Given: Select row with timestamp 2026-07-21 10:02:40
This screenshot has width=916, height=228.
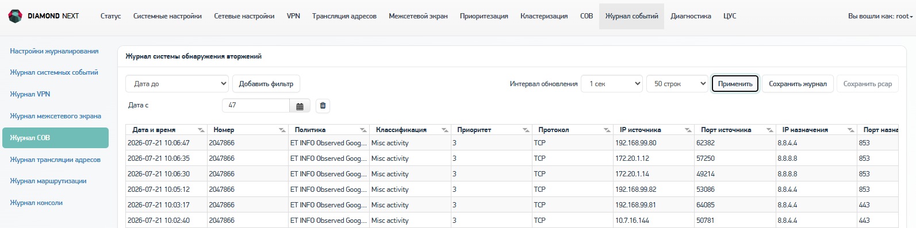Looking at the screenshot, I should [x=512, y=221].
